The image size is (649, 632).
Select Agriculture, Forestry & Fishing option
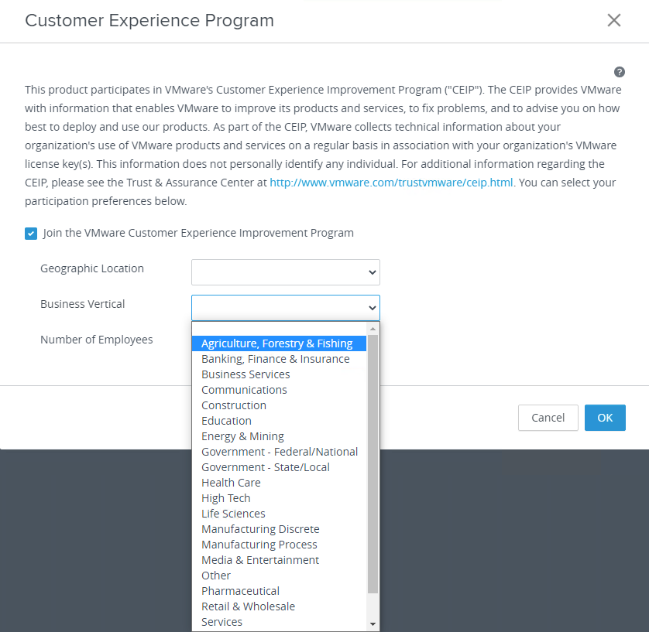279,343
